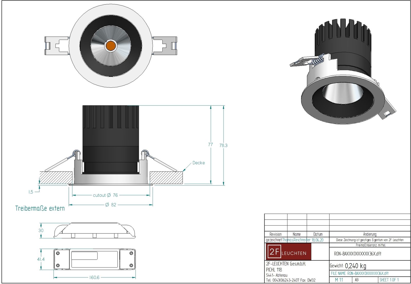
Task: Select the SHEET 1 OF 1 cell
Action: [389, 280]
